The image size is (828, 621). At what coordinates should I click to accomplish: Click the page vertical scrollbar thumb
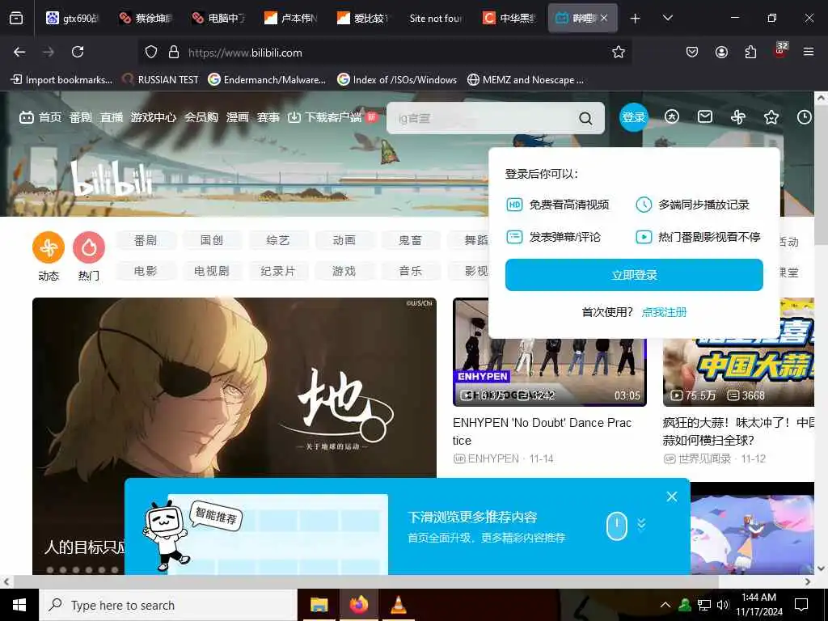pyautogui.click(x=821, y=174)
